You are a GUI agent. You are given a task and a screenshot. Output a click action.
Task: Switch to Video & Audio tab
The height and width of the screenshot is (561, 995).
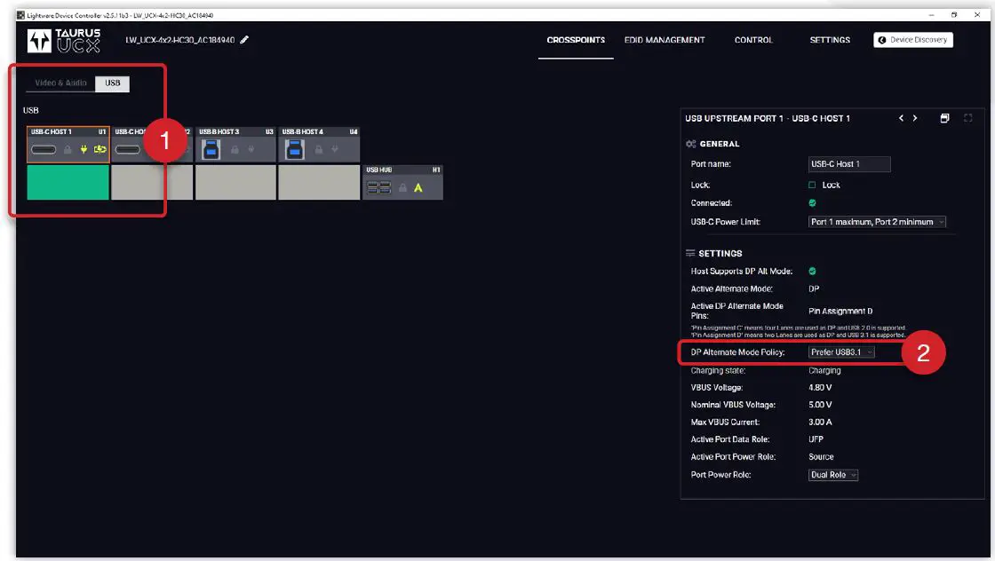61,83
